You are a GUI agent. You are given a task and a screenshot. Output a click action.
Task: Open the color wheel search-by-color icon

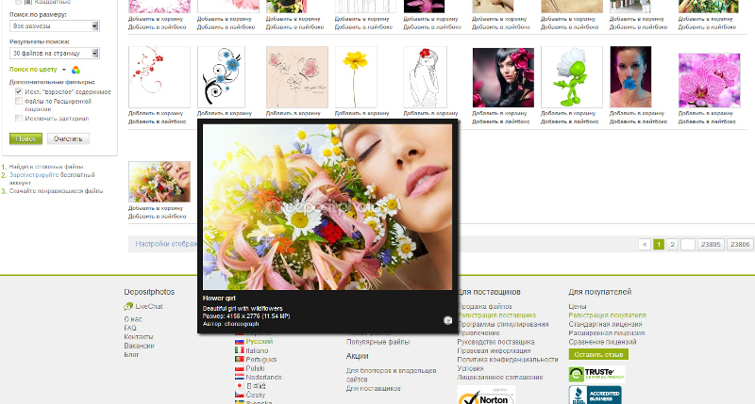75,70
